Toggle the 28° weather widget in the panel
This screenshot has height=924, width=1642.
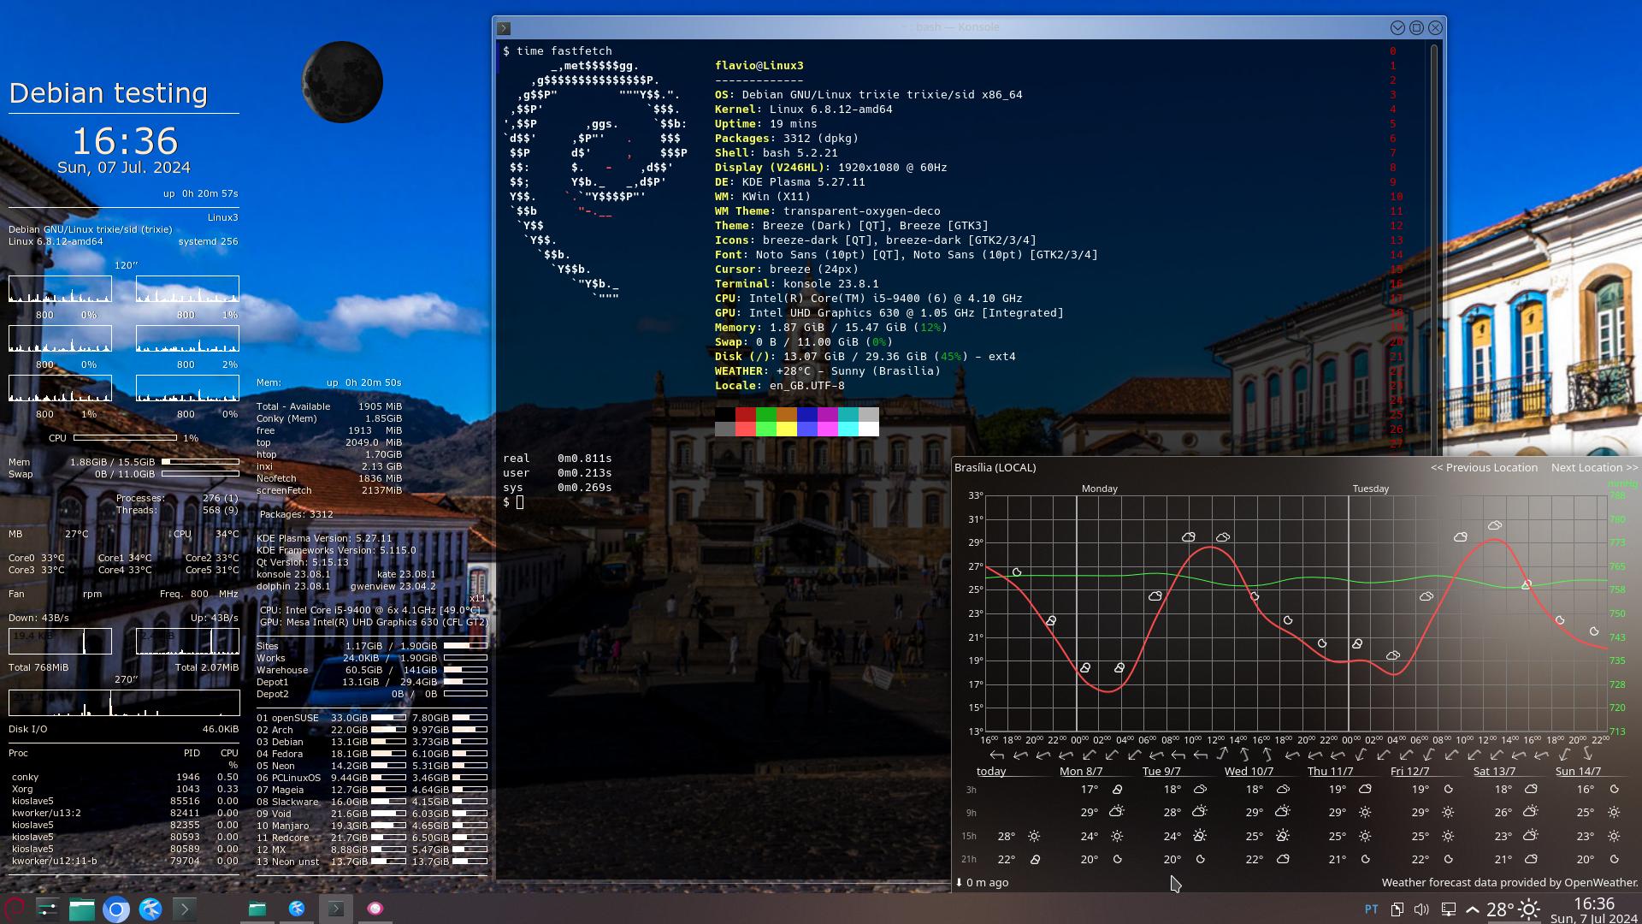pos(1514,909)
